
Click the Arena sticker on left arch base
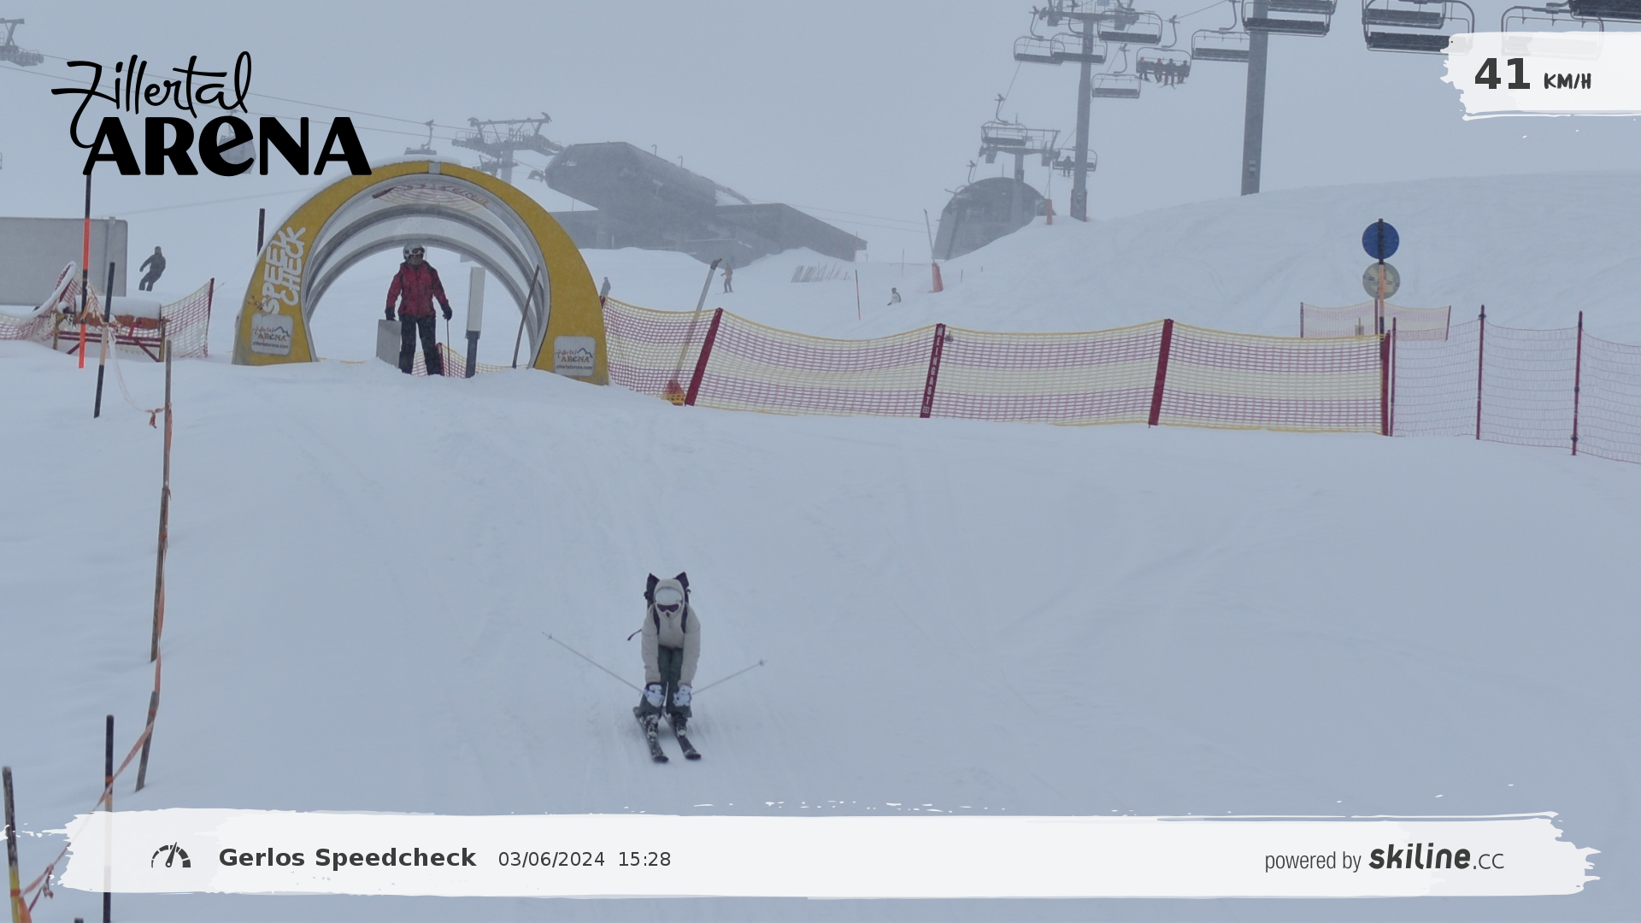[271, 334]
